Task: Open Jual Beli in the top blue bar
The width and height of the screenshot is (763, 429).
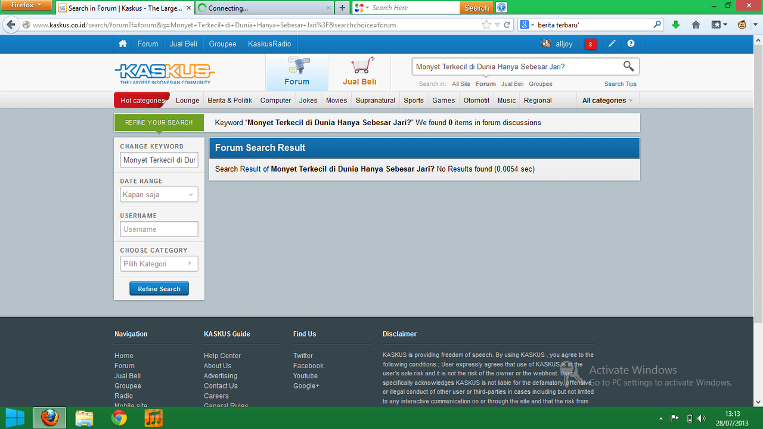Action: (184, 43)
